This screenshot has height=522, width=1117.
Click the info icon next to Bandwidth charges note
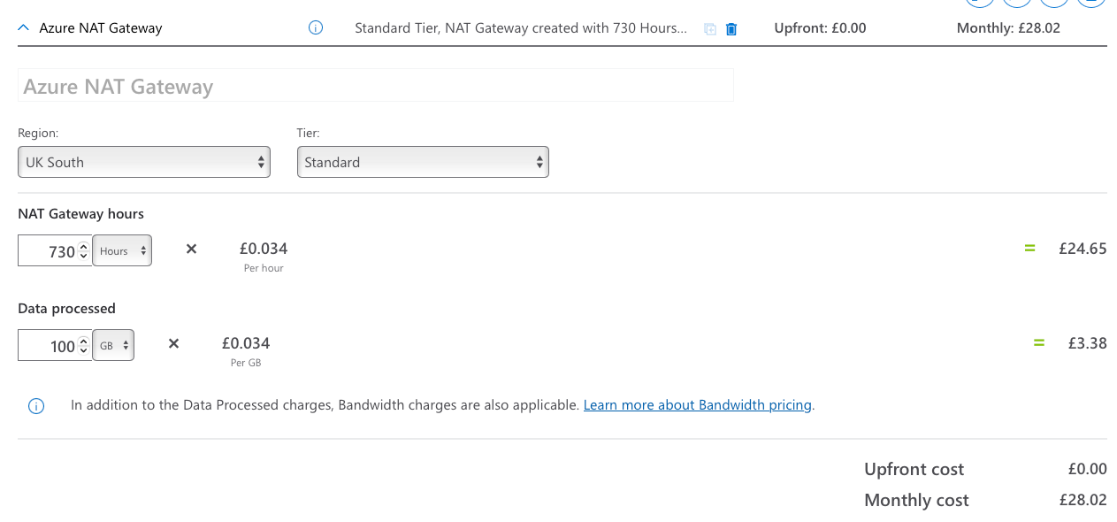36,406
